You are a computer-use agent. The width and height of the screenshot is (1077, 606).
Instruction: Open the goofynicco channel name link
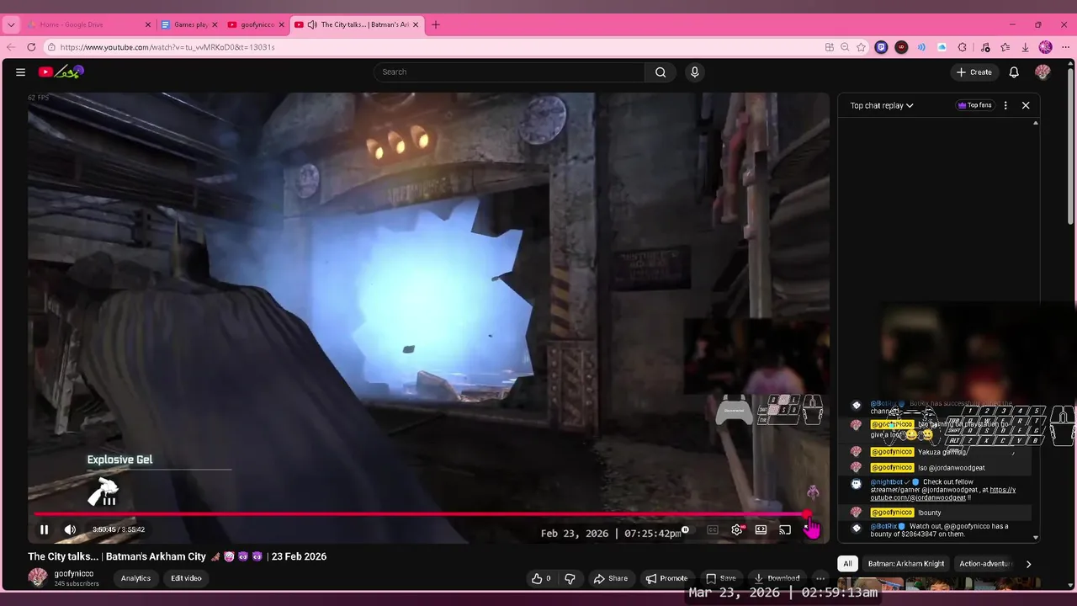(74, 573)
